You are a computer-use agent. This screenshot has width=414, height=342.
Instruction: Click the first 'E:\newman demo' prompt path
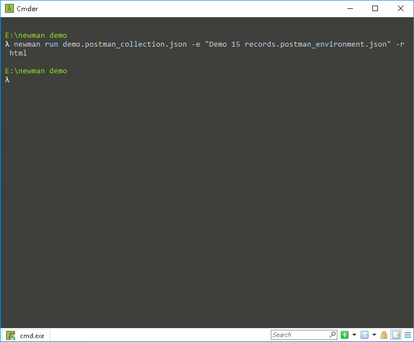(36, 36)
